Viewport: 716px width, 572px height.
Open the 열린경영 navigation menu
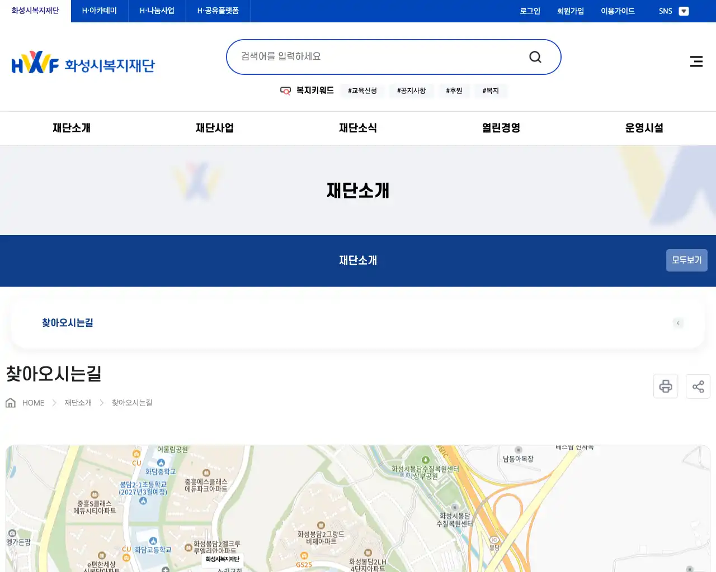pyautogui.click(x=500, y=128)
